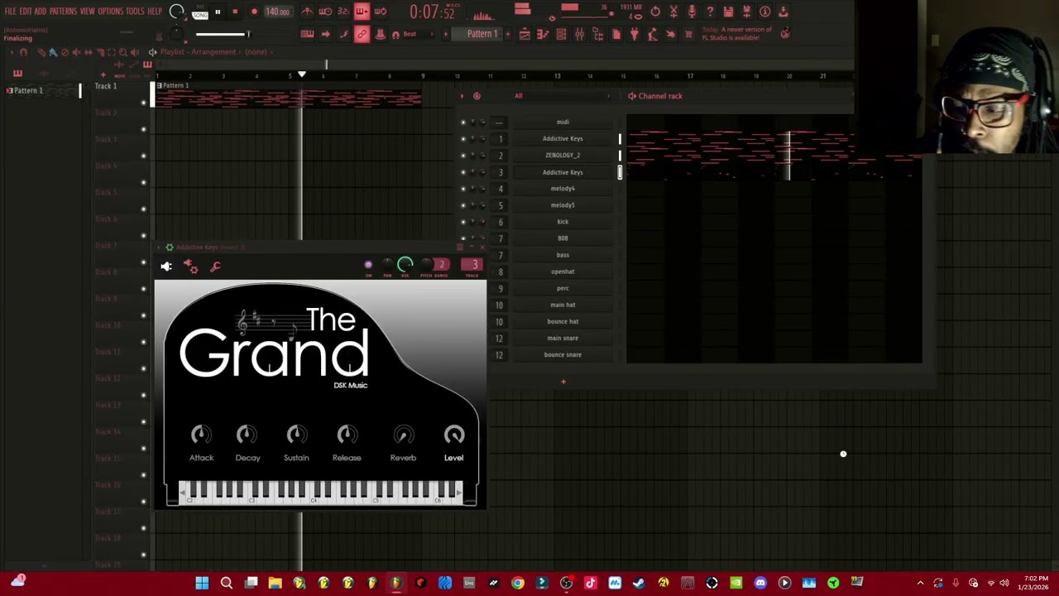Expand the Addictive Keys plugin window menu arrow
The image size is (1059, 596).
point(160,248)
